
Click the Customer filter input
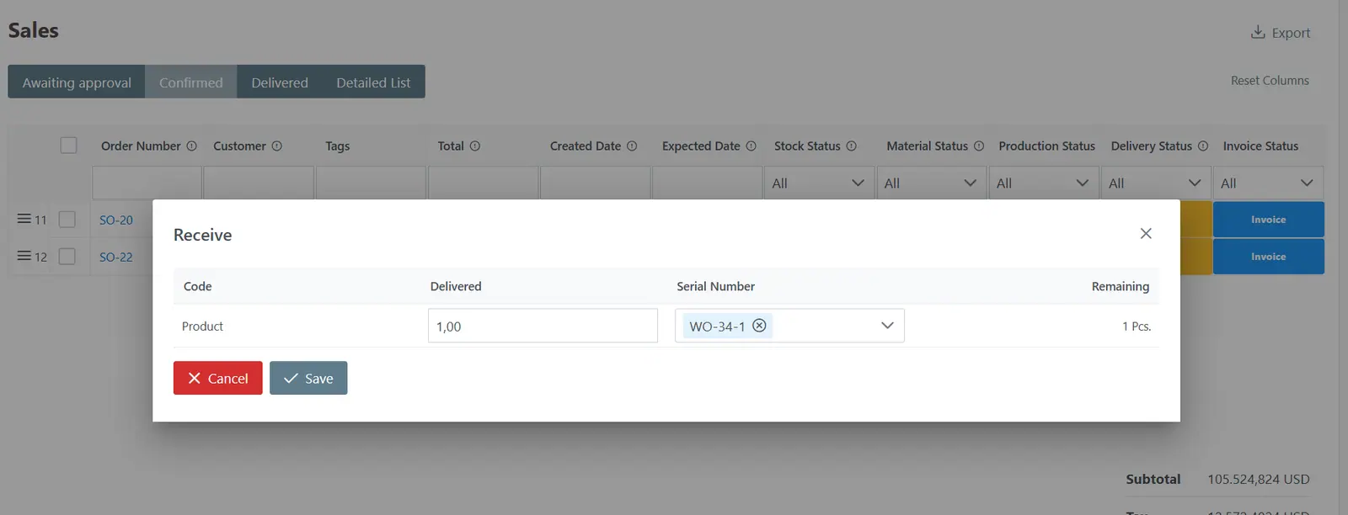click(x=259, y=183)
